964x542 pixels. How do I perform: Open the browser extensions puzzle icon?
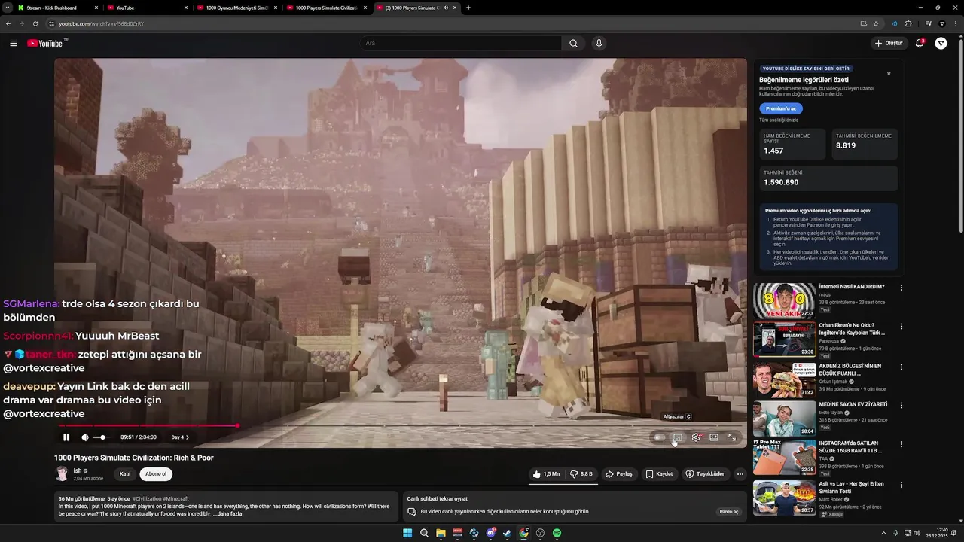pos(908,23)
